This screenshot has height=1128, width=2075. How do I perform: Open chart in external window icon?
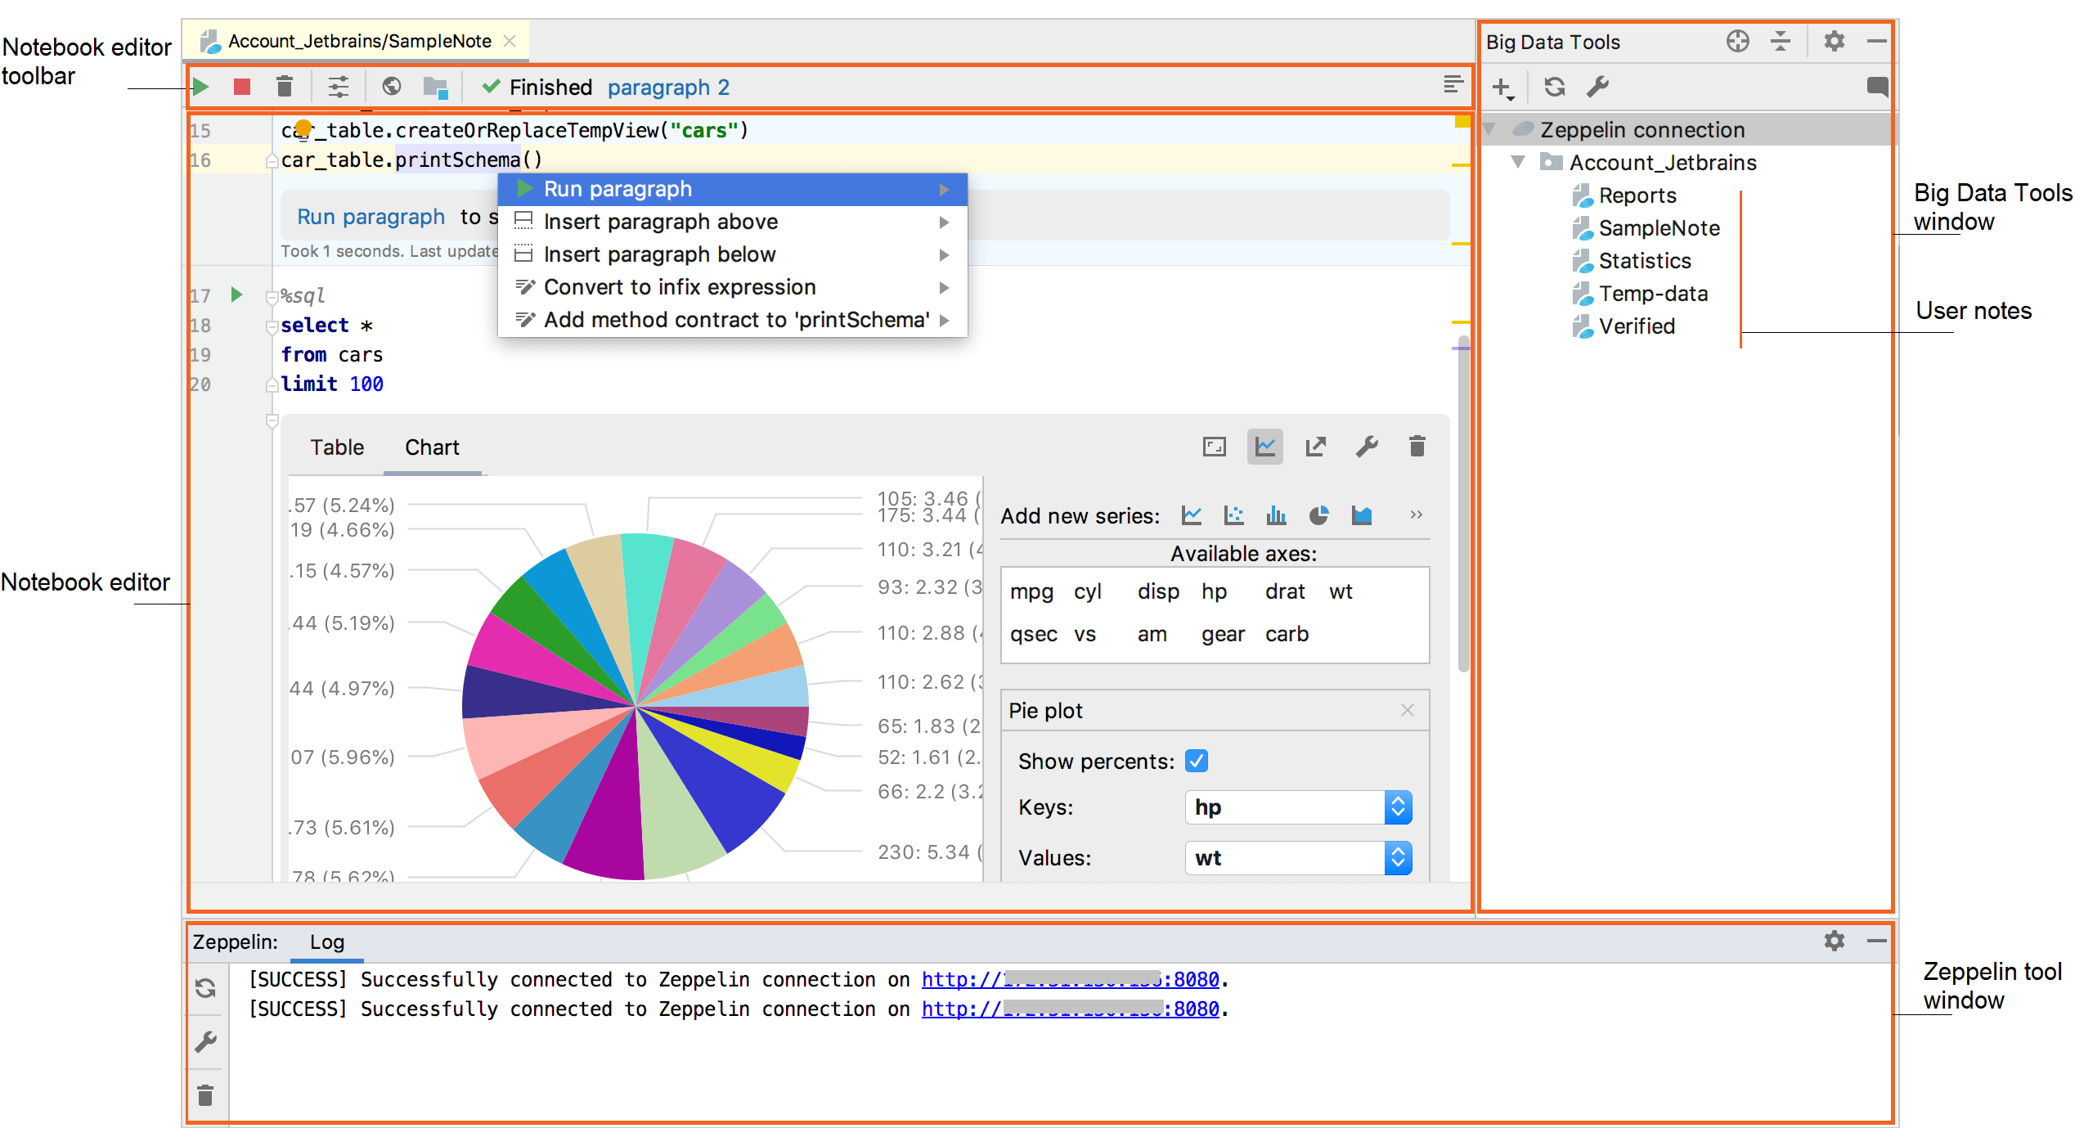(x=1315, y=447)
